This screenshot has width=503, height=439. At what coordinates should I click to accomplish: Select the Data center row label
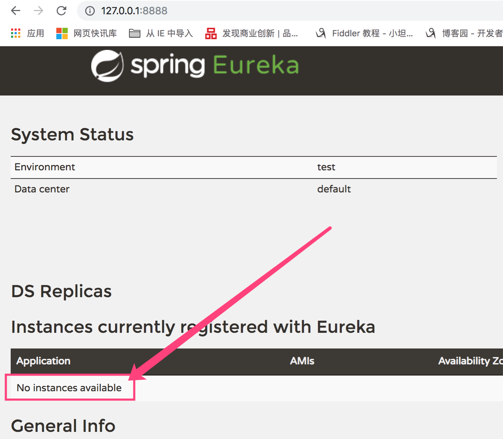tap(42, 189)
